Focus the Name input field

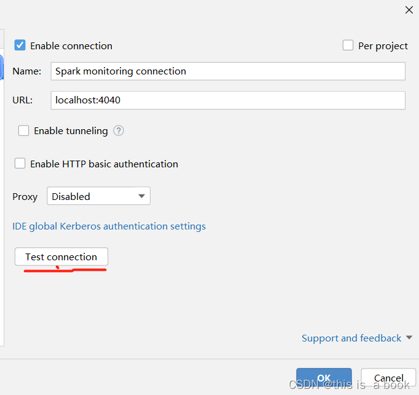tap(228, 71)
